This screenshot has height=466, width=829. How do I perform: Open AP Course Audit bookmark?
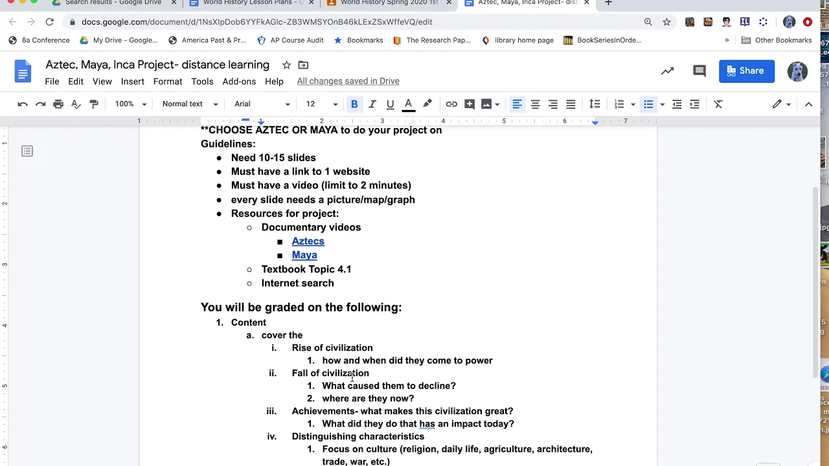[290, 40]
